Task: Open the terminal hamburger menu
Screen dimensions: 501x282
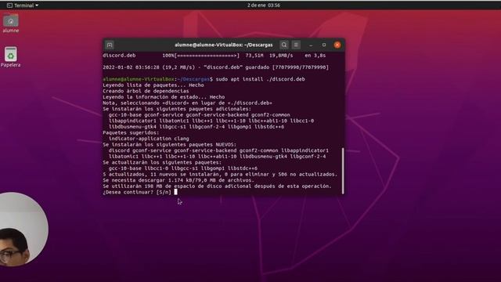Action: pyautogui.click(x=296, y=45)
